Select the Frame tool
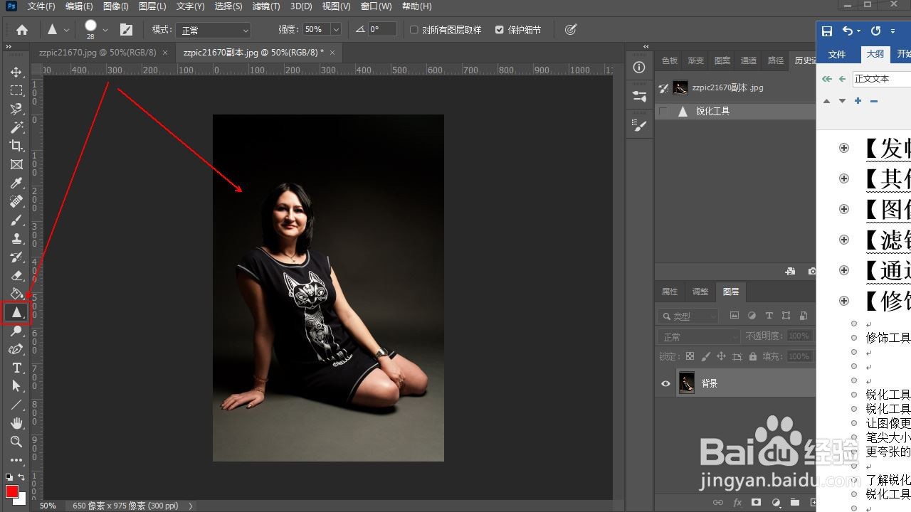The height and width of the screenshot is (512, 911). 16,165
